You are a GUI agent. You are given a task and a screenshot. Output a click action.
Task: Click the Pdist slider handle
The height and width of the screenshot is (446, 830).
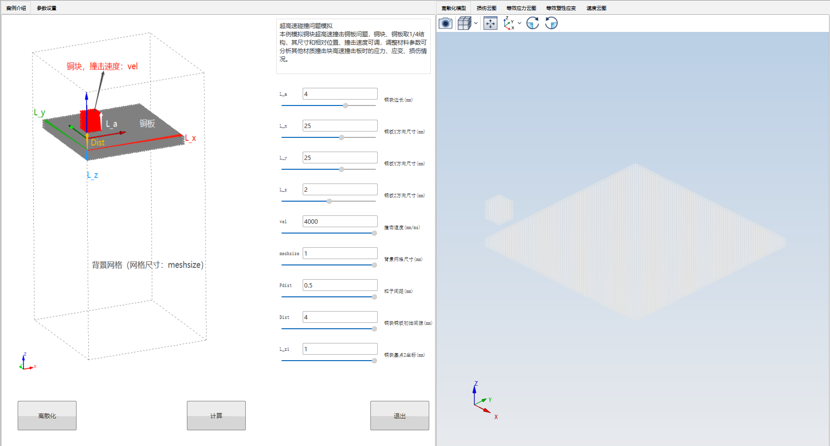(374, 297)
